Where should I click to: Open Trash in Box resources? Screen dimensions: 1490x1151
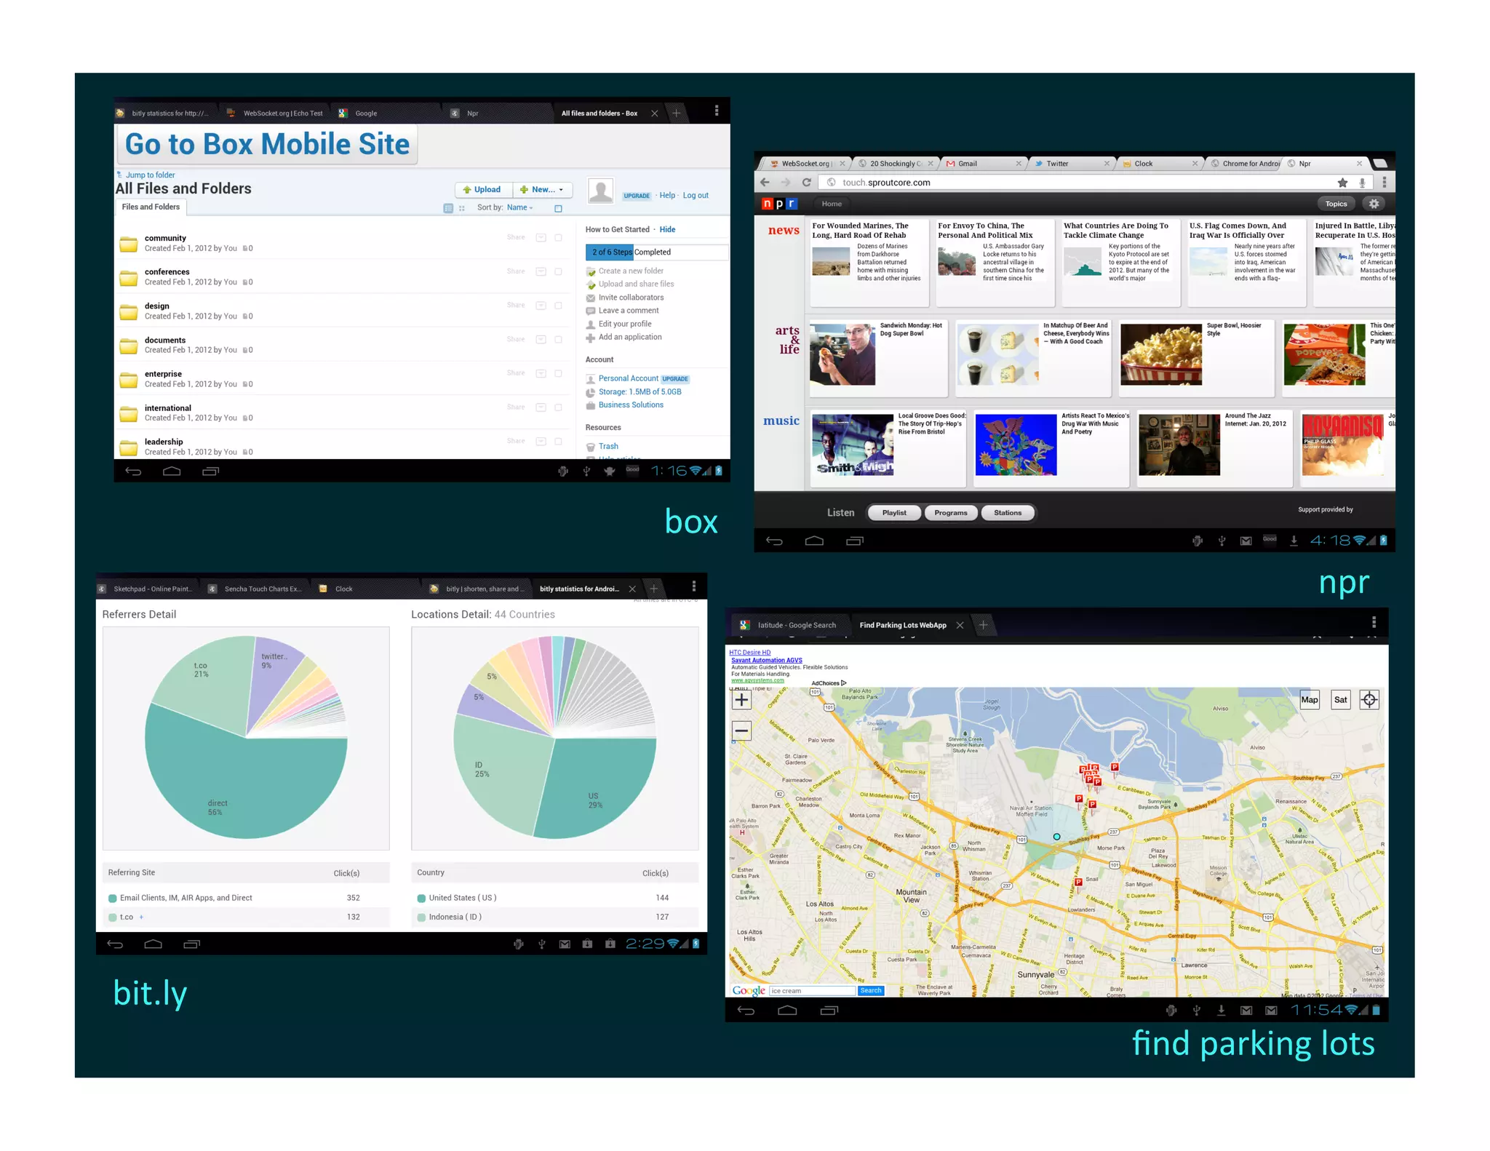click(x=608, y=447)
